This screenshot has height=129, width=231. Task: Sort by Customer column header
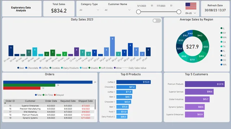30,101
